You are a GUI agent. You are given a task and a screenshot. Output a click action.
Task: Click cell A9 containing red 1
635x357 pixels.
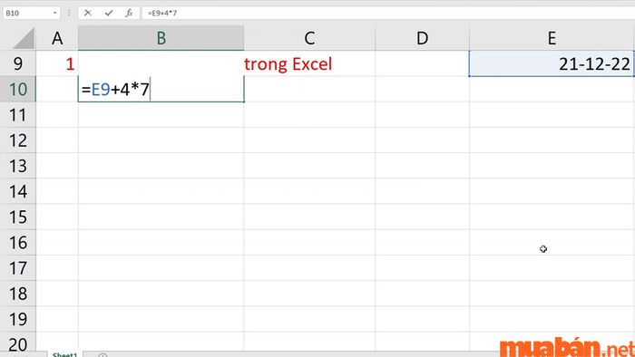point(57,63)
